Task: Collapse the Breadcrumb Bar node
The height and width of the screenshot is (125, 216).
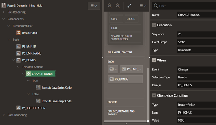Action: (9, 26)
